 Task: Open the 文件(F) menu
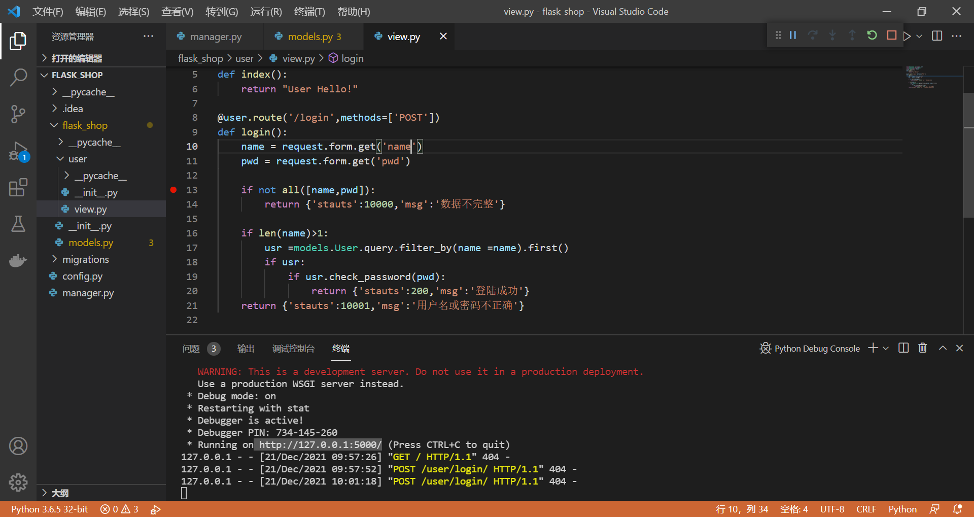(48, 12)
